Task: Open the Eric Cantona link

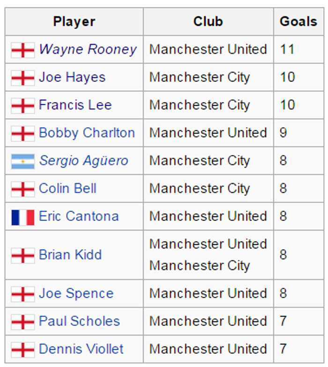Action: (x=79, y=217)
